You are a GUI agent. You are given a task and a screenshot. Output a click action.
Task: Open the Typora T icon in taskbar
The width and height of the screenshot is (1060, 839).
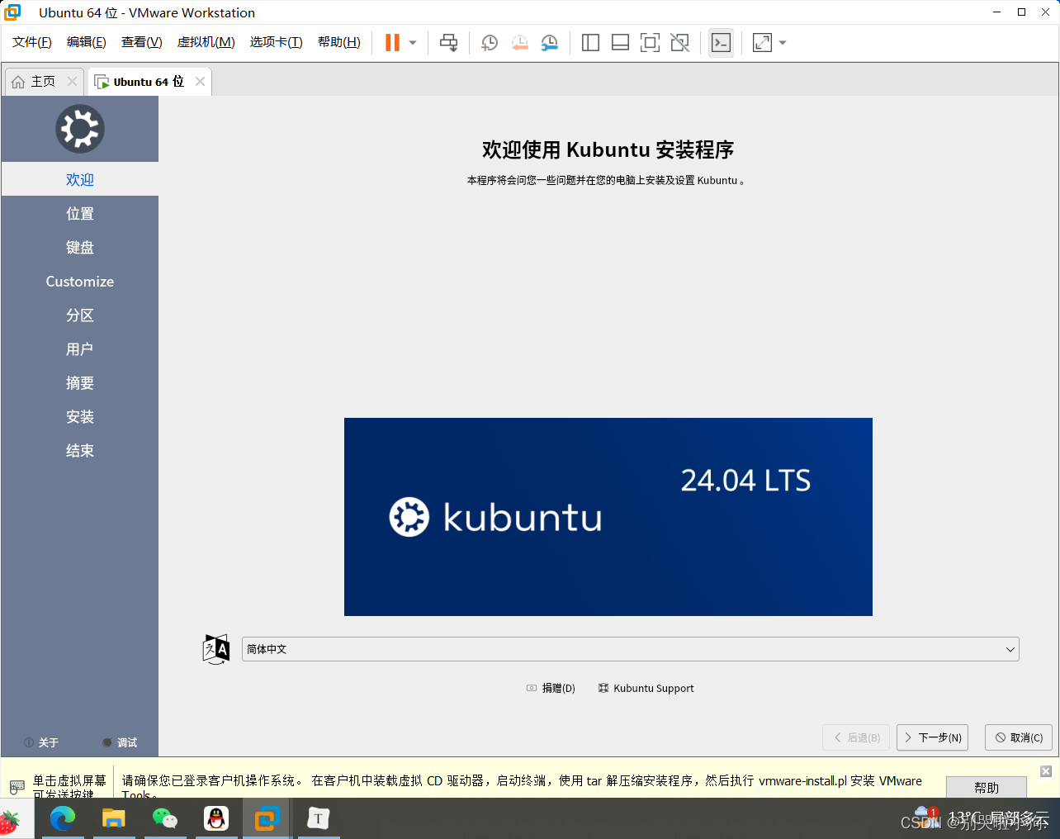(319, 818)
